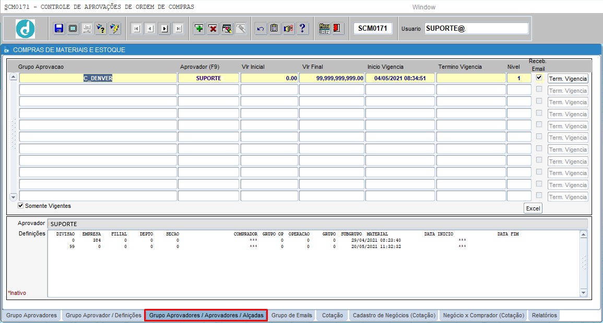
Task: Click the Definições list down arrow
Action: [x=583, y=293]
